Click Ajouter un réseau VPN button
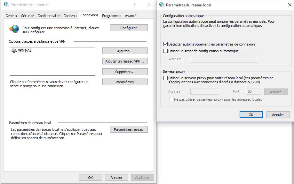This screenshot has width=294, height=184. pyautogui.click(x=125, y=61)
